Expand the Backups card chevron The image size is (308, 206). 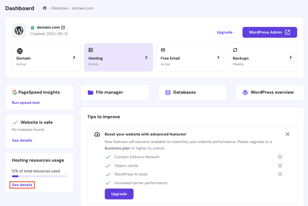291,57
